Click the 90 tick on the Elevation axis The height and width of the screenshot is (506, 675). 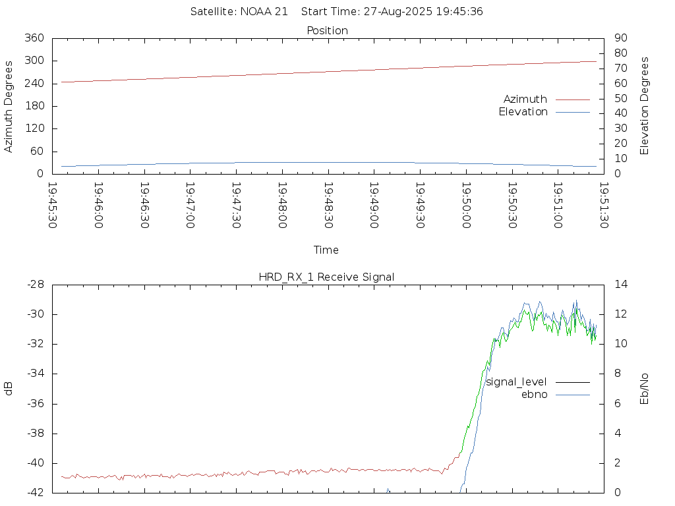point(621,38)
